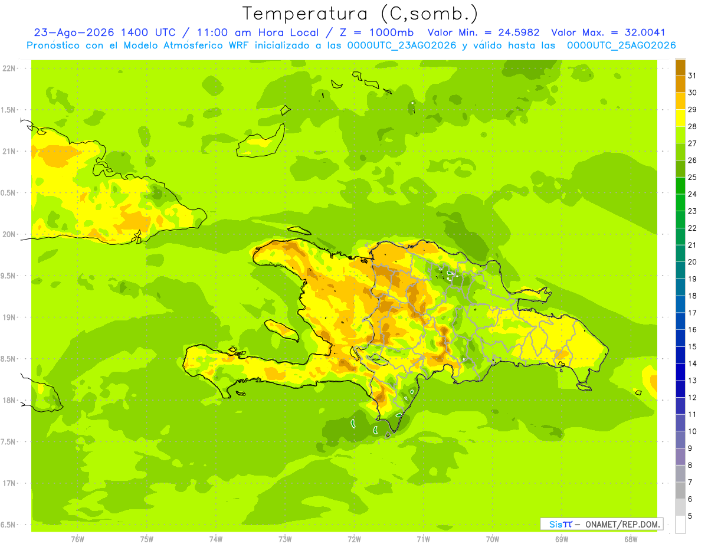Click the '68W' longitude axis label
This screenshot has width=708, height=547.
(x=631, y=539)
